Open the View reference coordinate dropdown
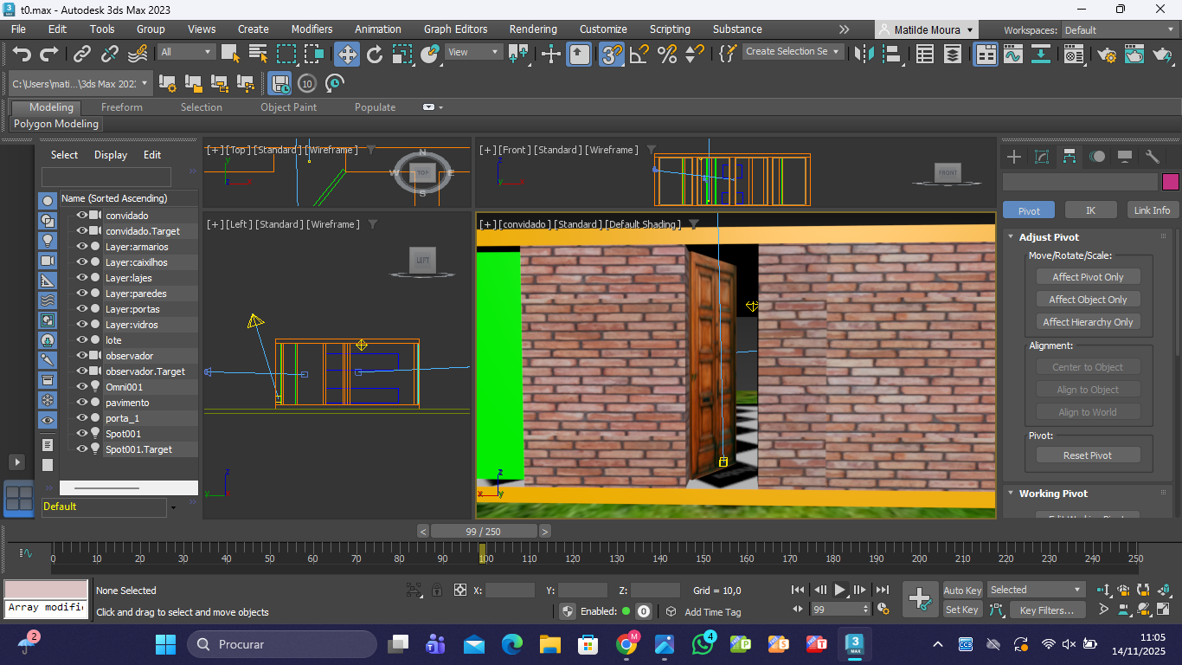Image resolution: width=1182 pixels, height=665 pixels. 472,52
